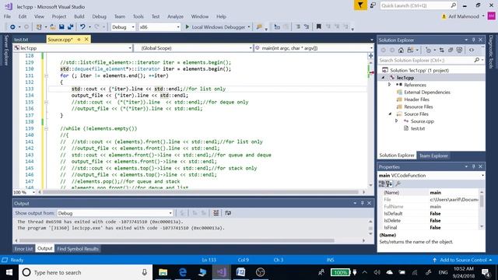498x280 pixels.
Task: Select test.txt in Solution Explorer
Action: (418, 128)
